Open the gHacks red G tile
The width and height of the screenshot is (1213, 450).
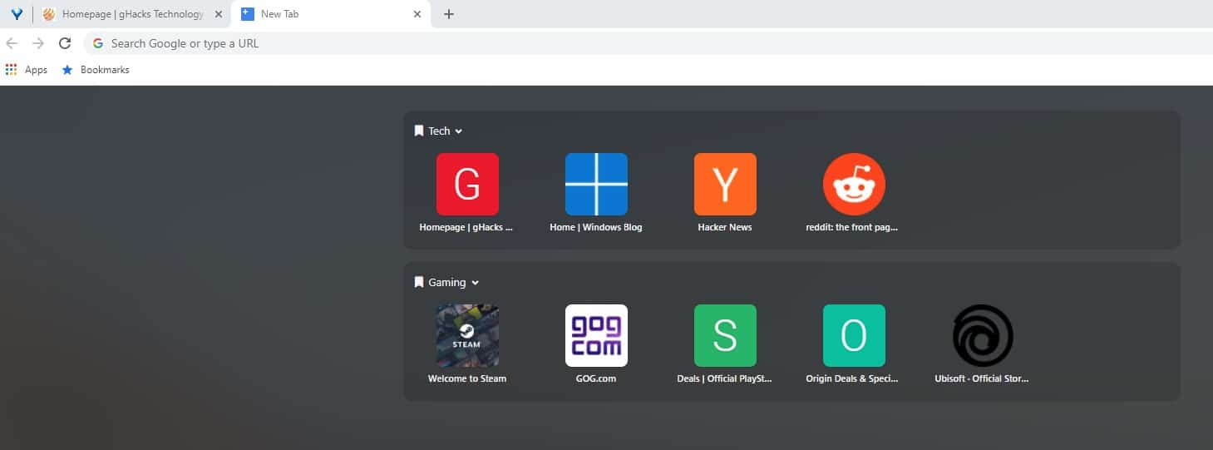[467, 184]
